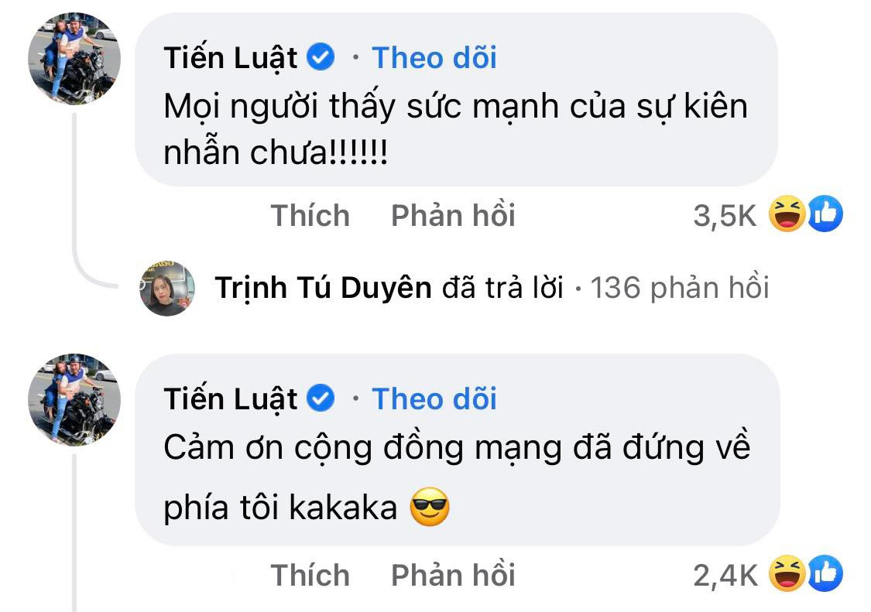Open first Tiến Luật author name link

(x=231, y=57)
